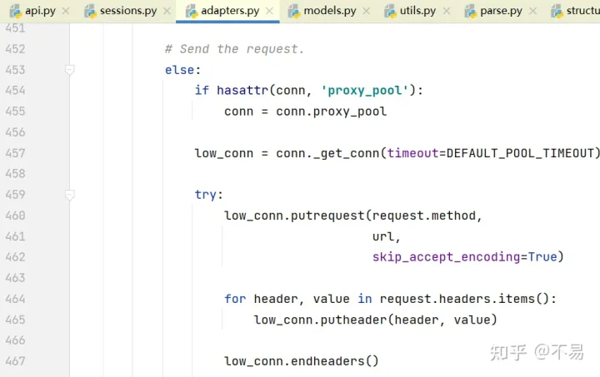This screenshot has height=377, width=600.
Task: Click 'low_conn.putheader' on line 465
Action: pyautogui.click(x=321, y=320)
